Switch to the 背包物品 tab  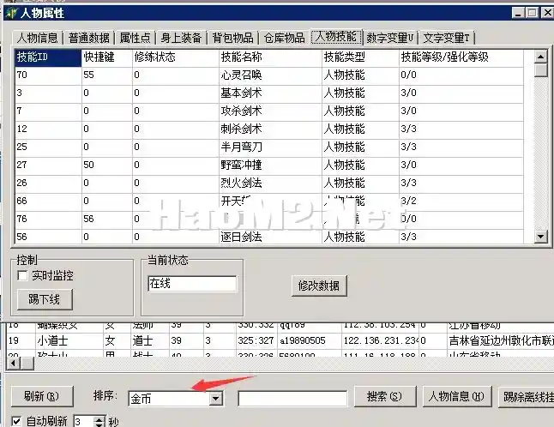(x=233, y=38)
